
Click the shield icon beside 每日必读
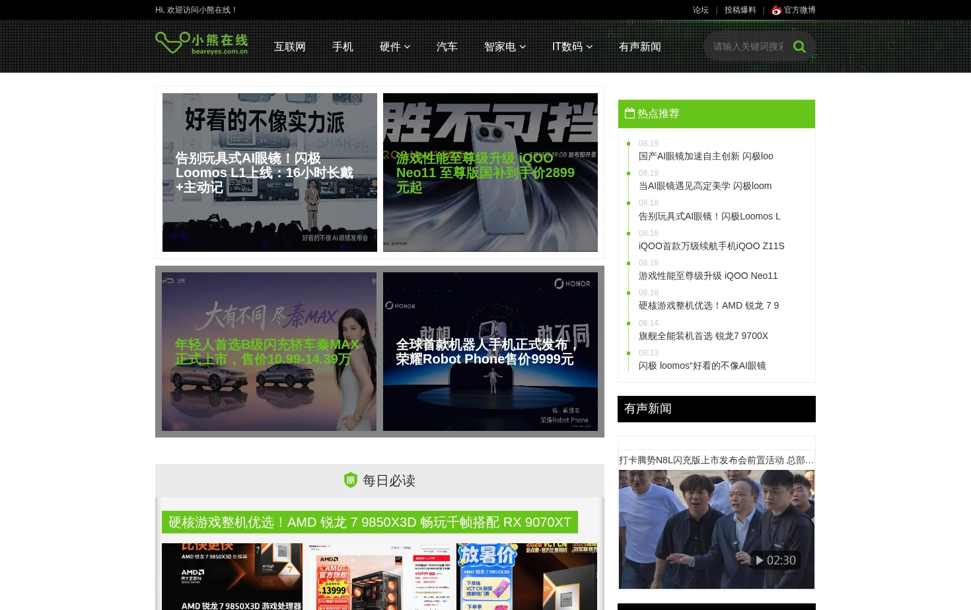[351, 480]
